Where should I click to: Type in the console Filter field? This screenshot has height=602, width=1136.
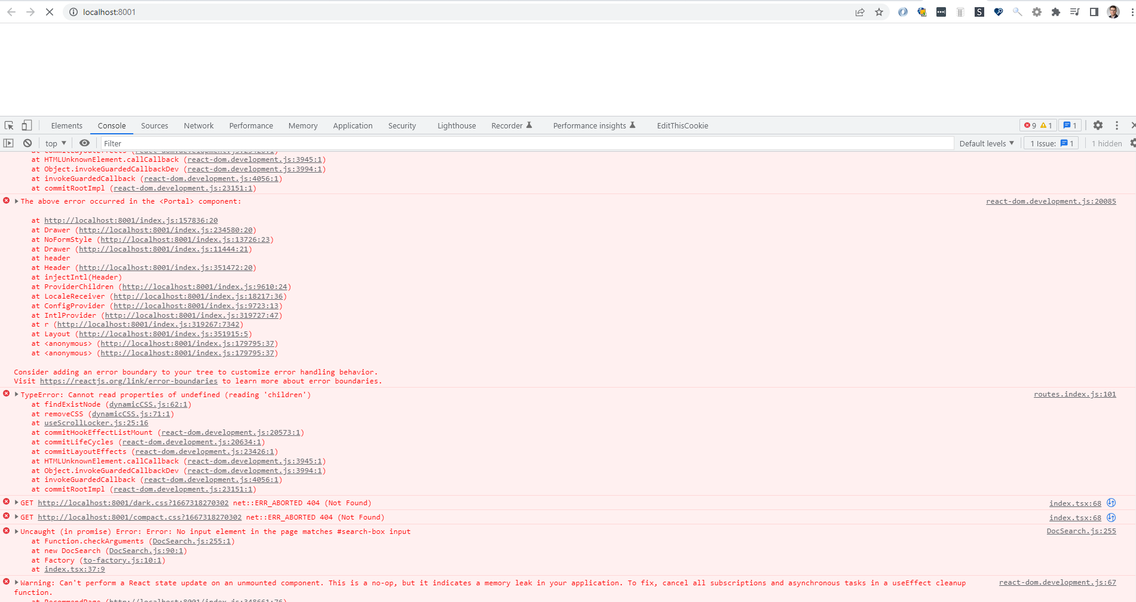[x=239, y=143]
